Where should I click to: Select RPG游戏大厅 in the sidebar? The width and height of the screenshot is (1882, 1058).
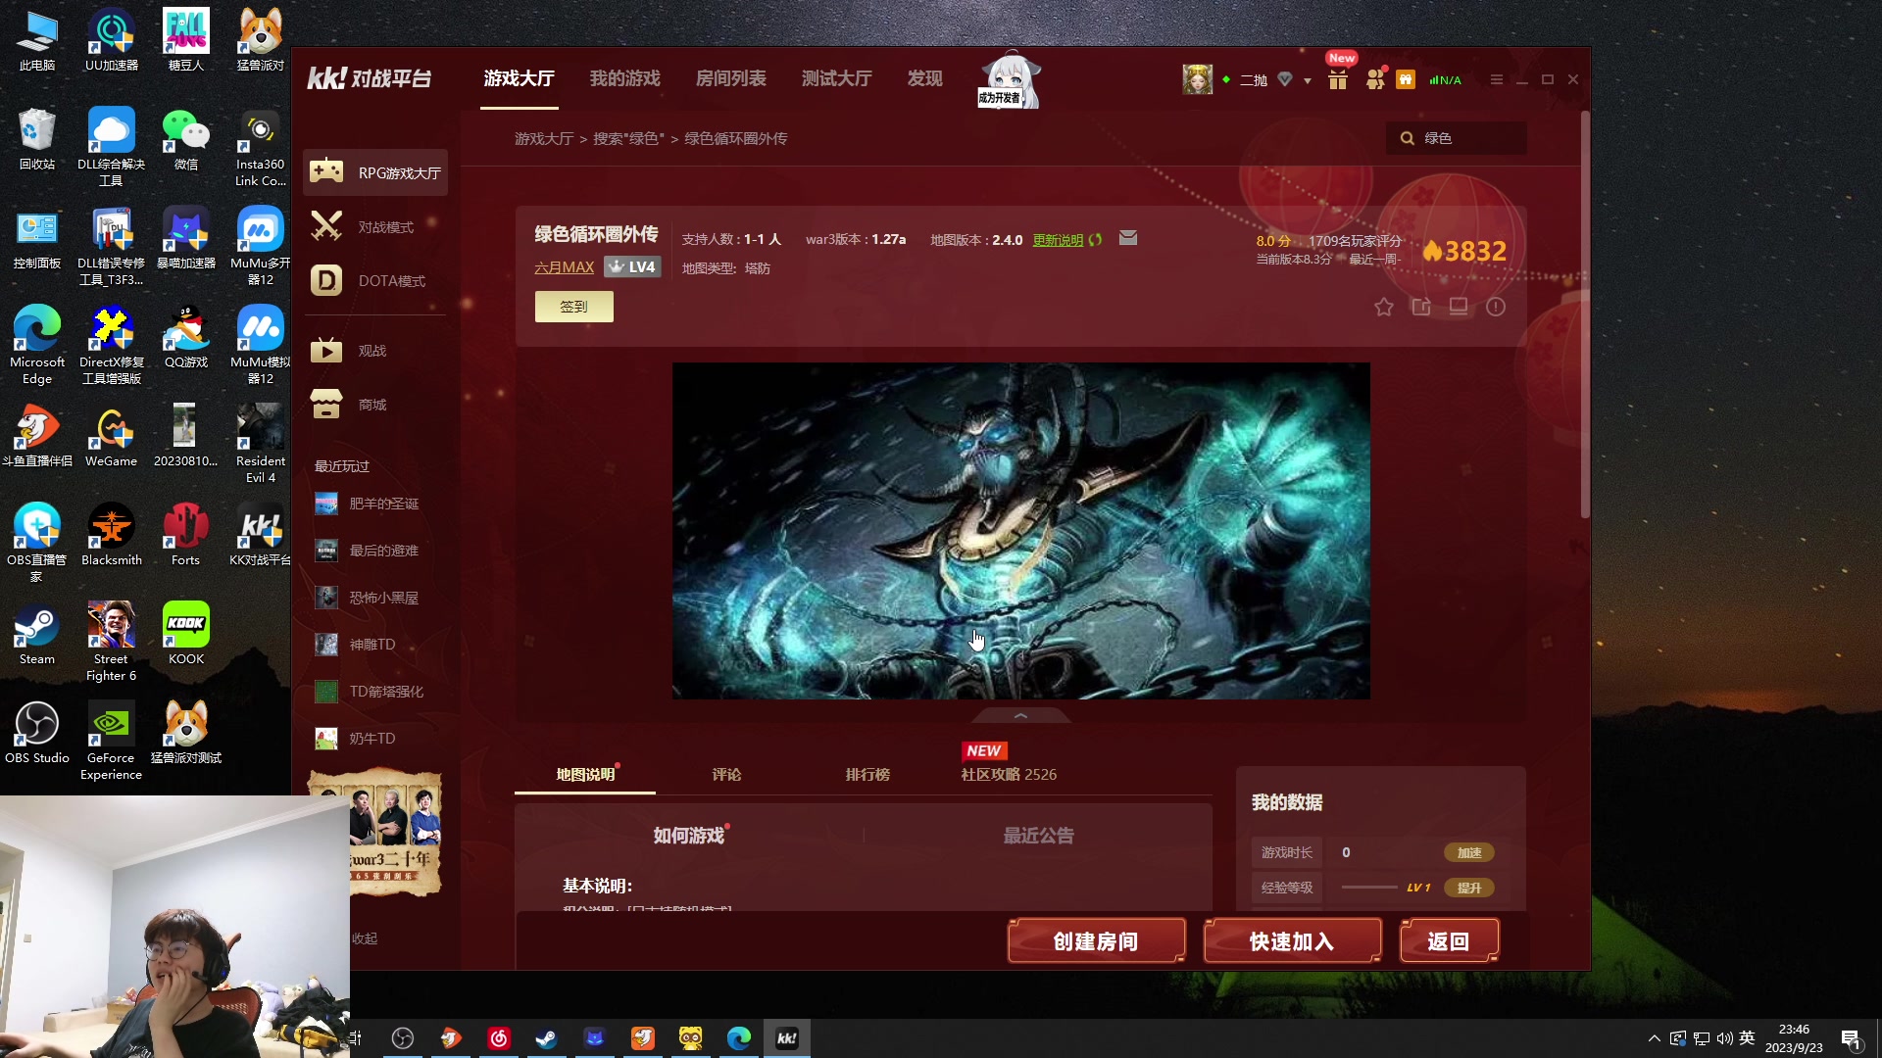375,172
